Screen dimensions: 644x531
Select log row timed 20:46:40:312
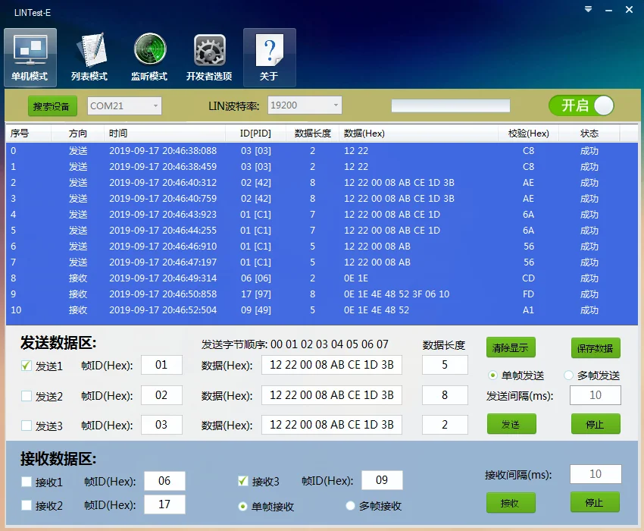tap(321, 183)
